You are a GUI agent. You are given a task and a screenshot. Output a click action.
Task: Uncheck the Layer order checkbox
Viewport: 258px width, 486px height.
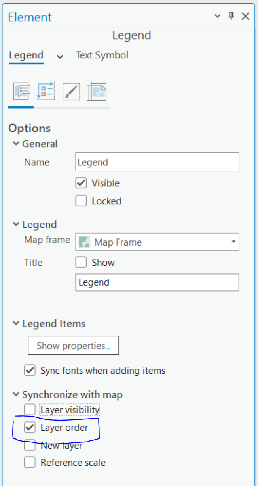pyautogui.click(x=30, y=428)
